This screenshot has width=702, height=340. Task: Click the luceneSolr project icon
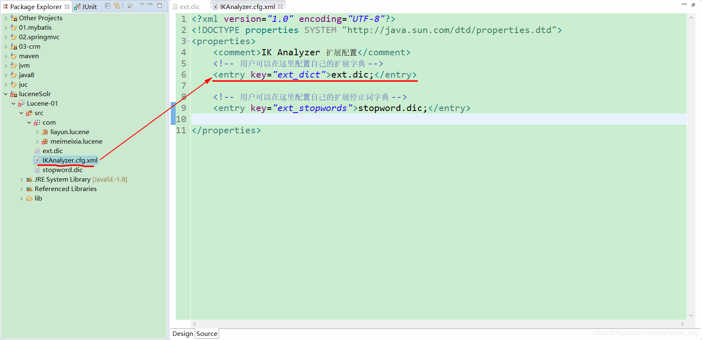[14, 94]
